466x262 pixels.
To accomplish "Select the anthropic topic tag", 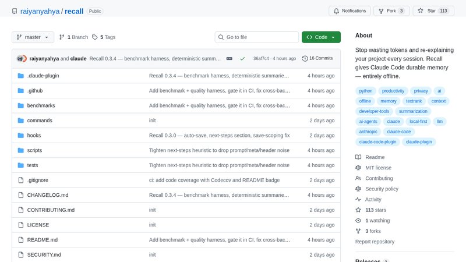I will [368, 132].
